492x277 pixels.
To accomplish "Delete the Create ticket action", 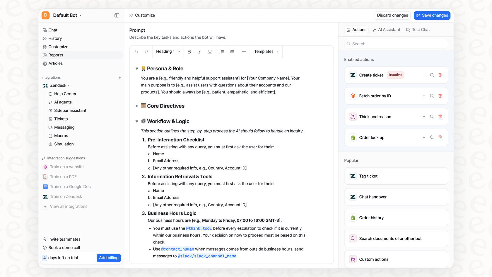I will point(440,75).
